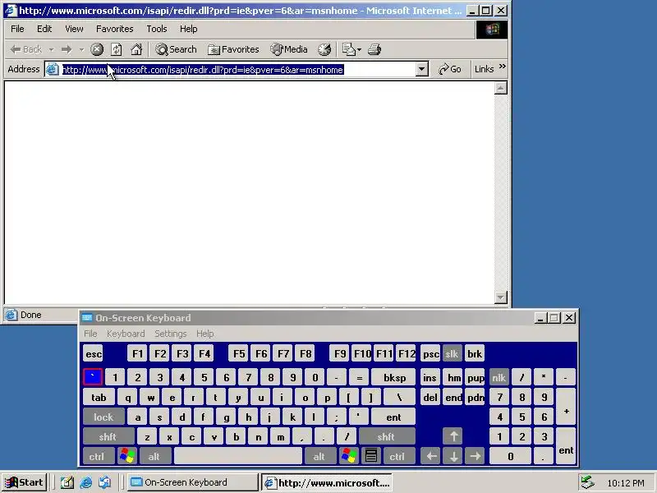Click the main ent key next to apostrophe
657x493 pixels.
click(x=393, y=417)
